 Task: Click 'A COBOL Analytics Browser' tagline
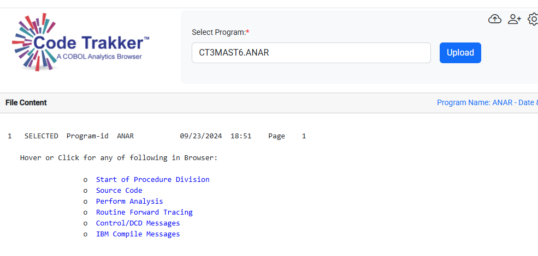click(x=99, y=57)
